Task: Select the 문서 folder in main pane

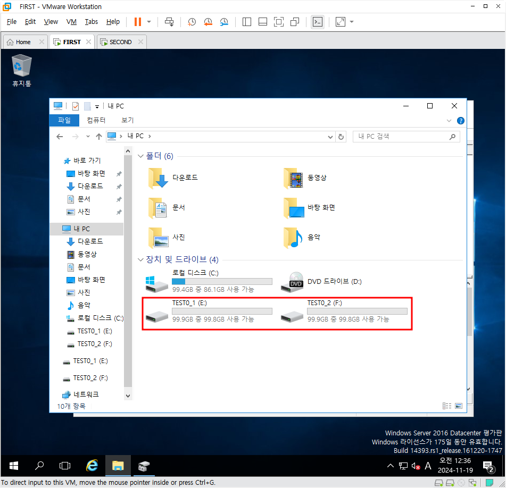Action: click(x=167, y=207)
